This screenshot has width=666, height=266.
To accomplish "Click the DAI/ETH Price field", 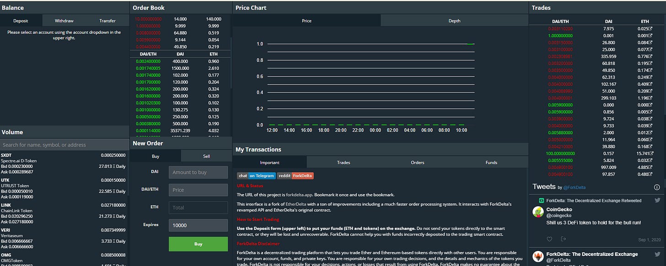I will (198, 190).
